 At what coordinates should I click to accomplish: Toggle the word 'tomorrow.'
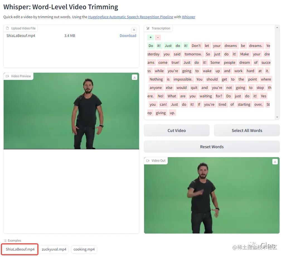point(193,54)
